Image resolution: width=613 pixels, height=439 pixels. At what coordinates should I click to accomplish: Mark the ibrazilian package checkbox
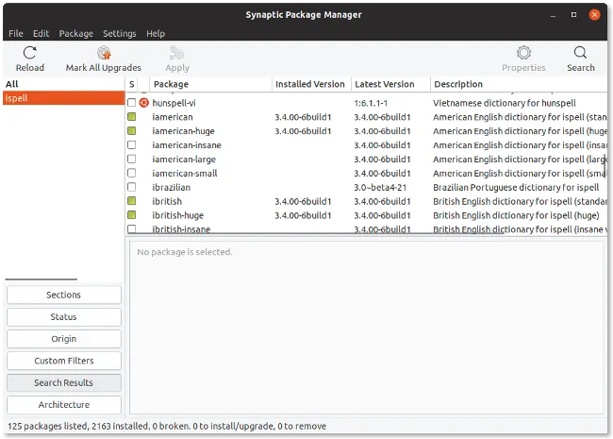coord(132,188)
